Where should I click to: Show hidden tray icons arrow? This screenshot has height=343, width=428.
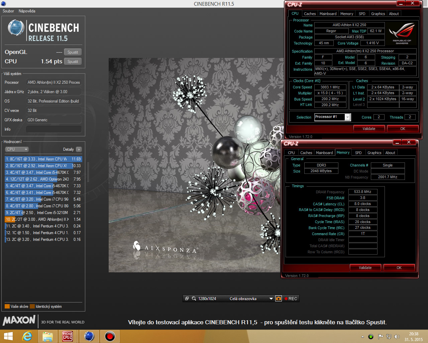pos(362,337)
